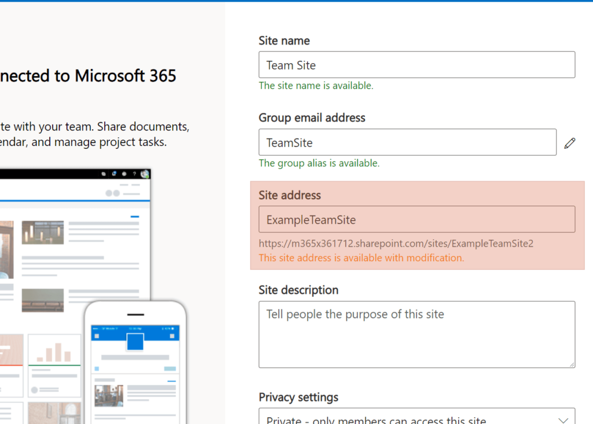Click the Group email address field
Viewport: 593px width, 424px height.
coord(407,142)
